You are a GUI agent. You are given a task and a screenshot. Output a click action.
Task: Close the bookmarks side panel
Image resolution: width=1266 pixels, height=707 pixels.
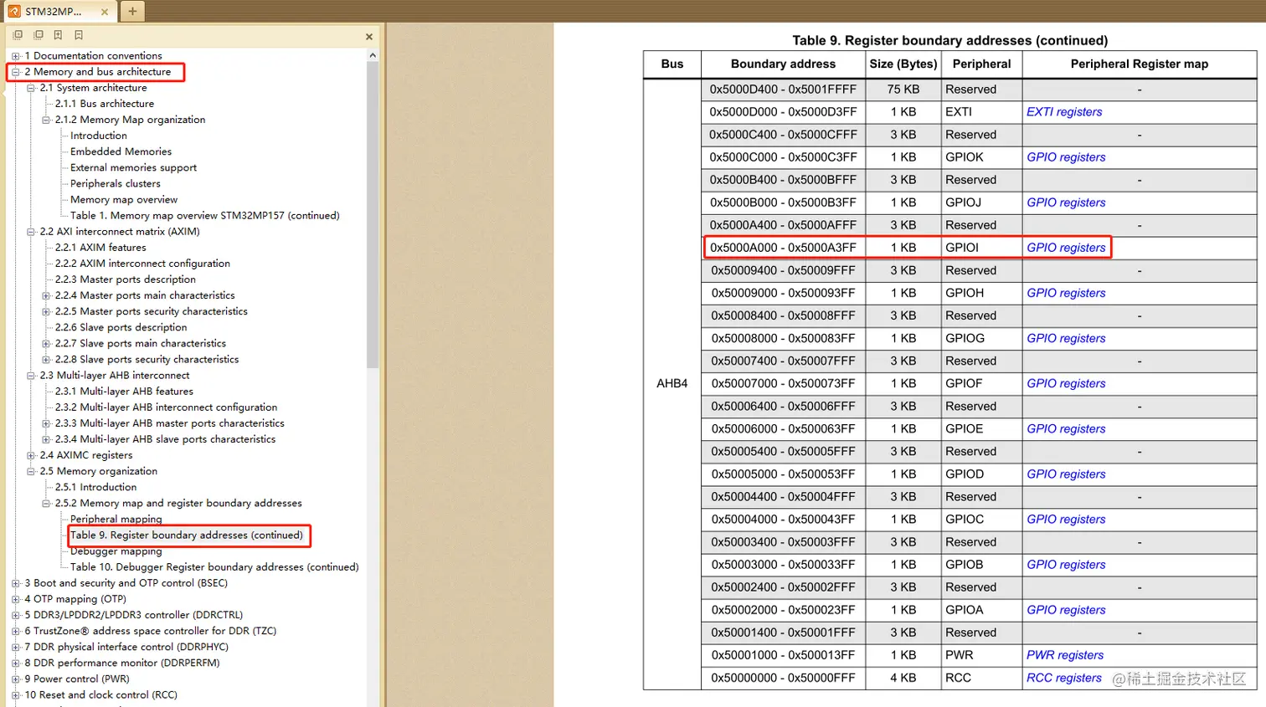point(369,37)
